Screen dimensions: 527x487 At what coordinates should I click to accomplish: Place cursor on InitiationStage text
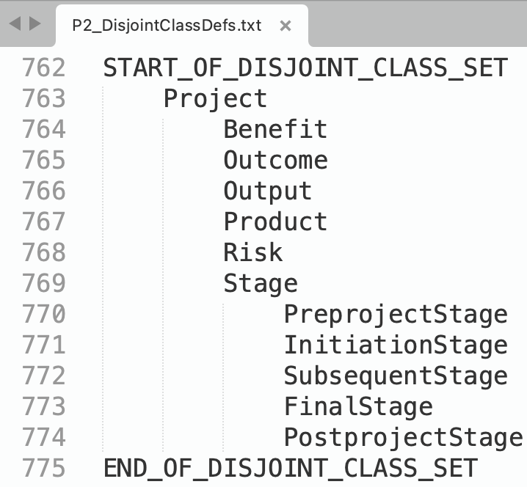[396, 345]
